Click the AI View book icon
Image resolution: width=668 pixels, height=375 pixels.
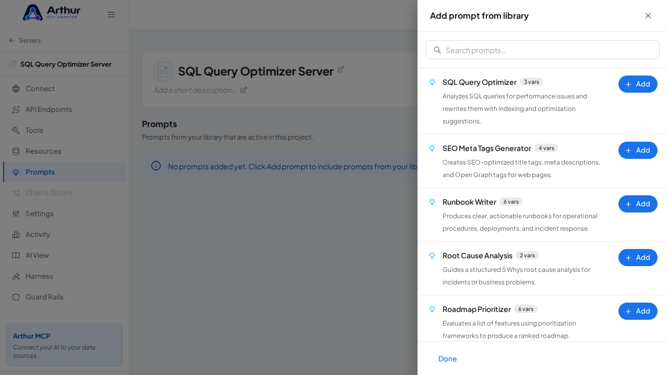click(x=16, y=255)
